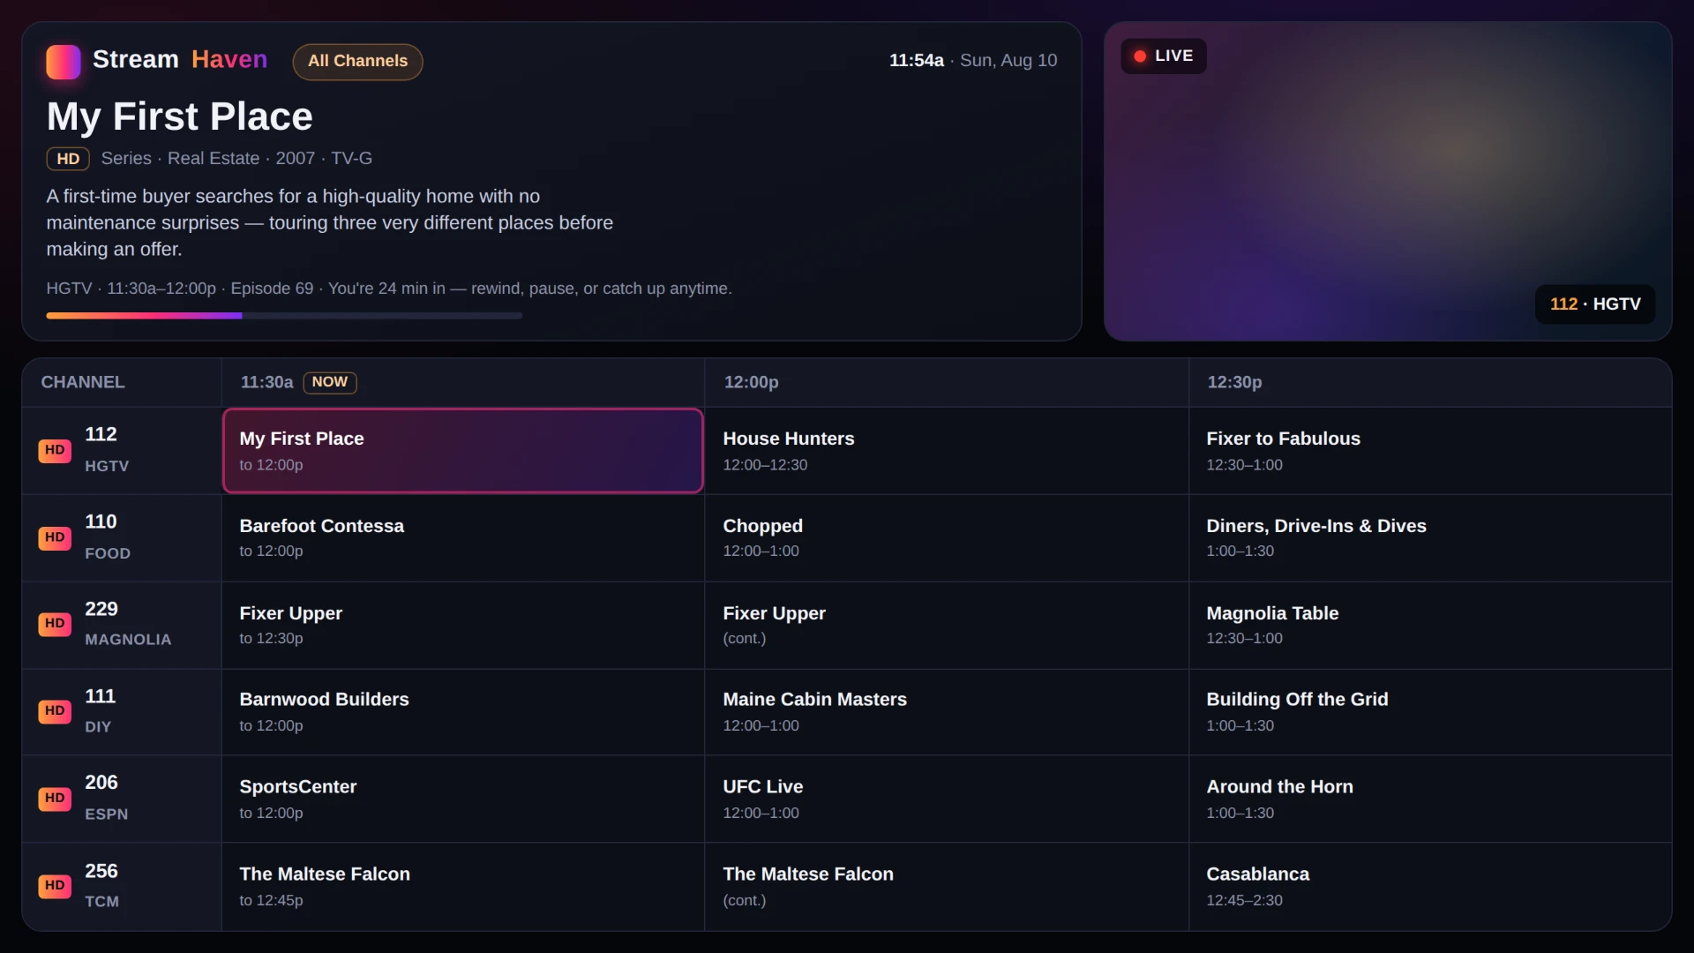Select SportsCenter on ESPN
The image size is (1694, 953).
pos(463,799)
